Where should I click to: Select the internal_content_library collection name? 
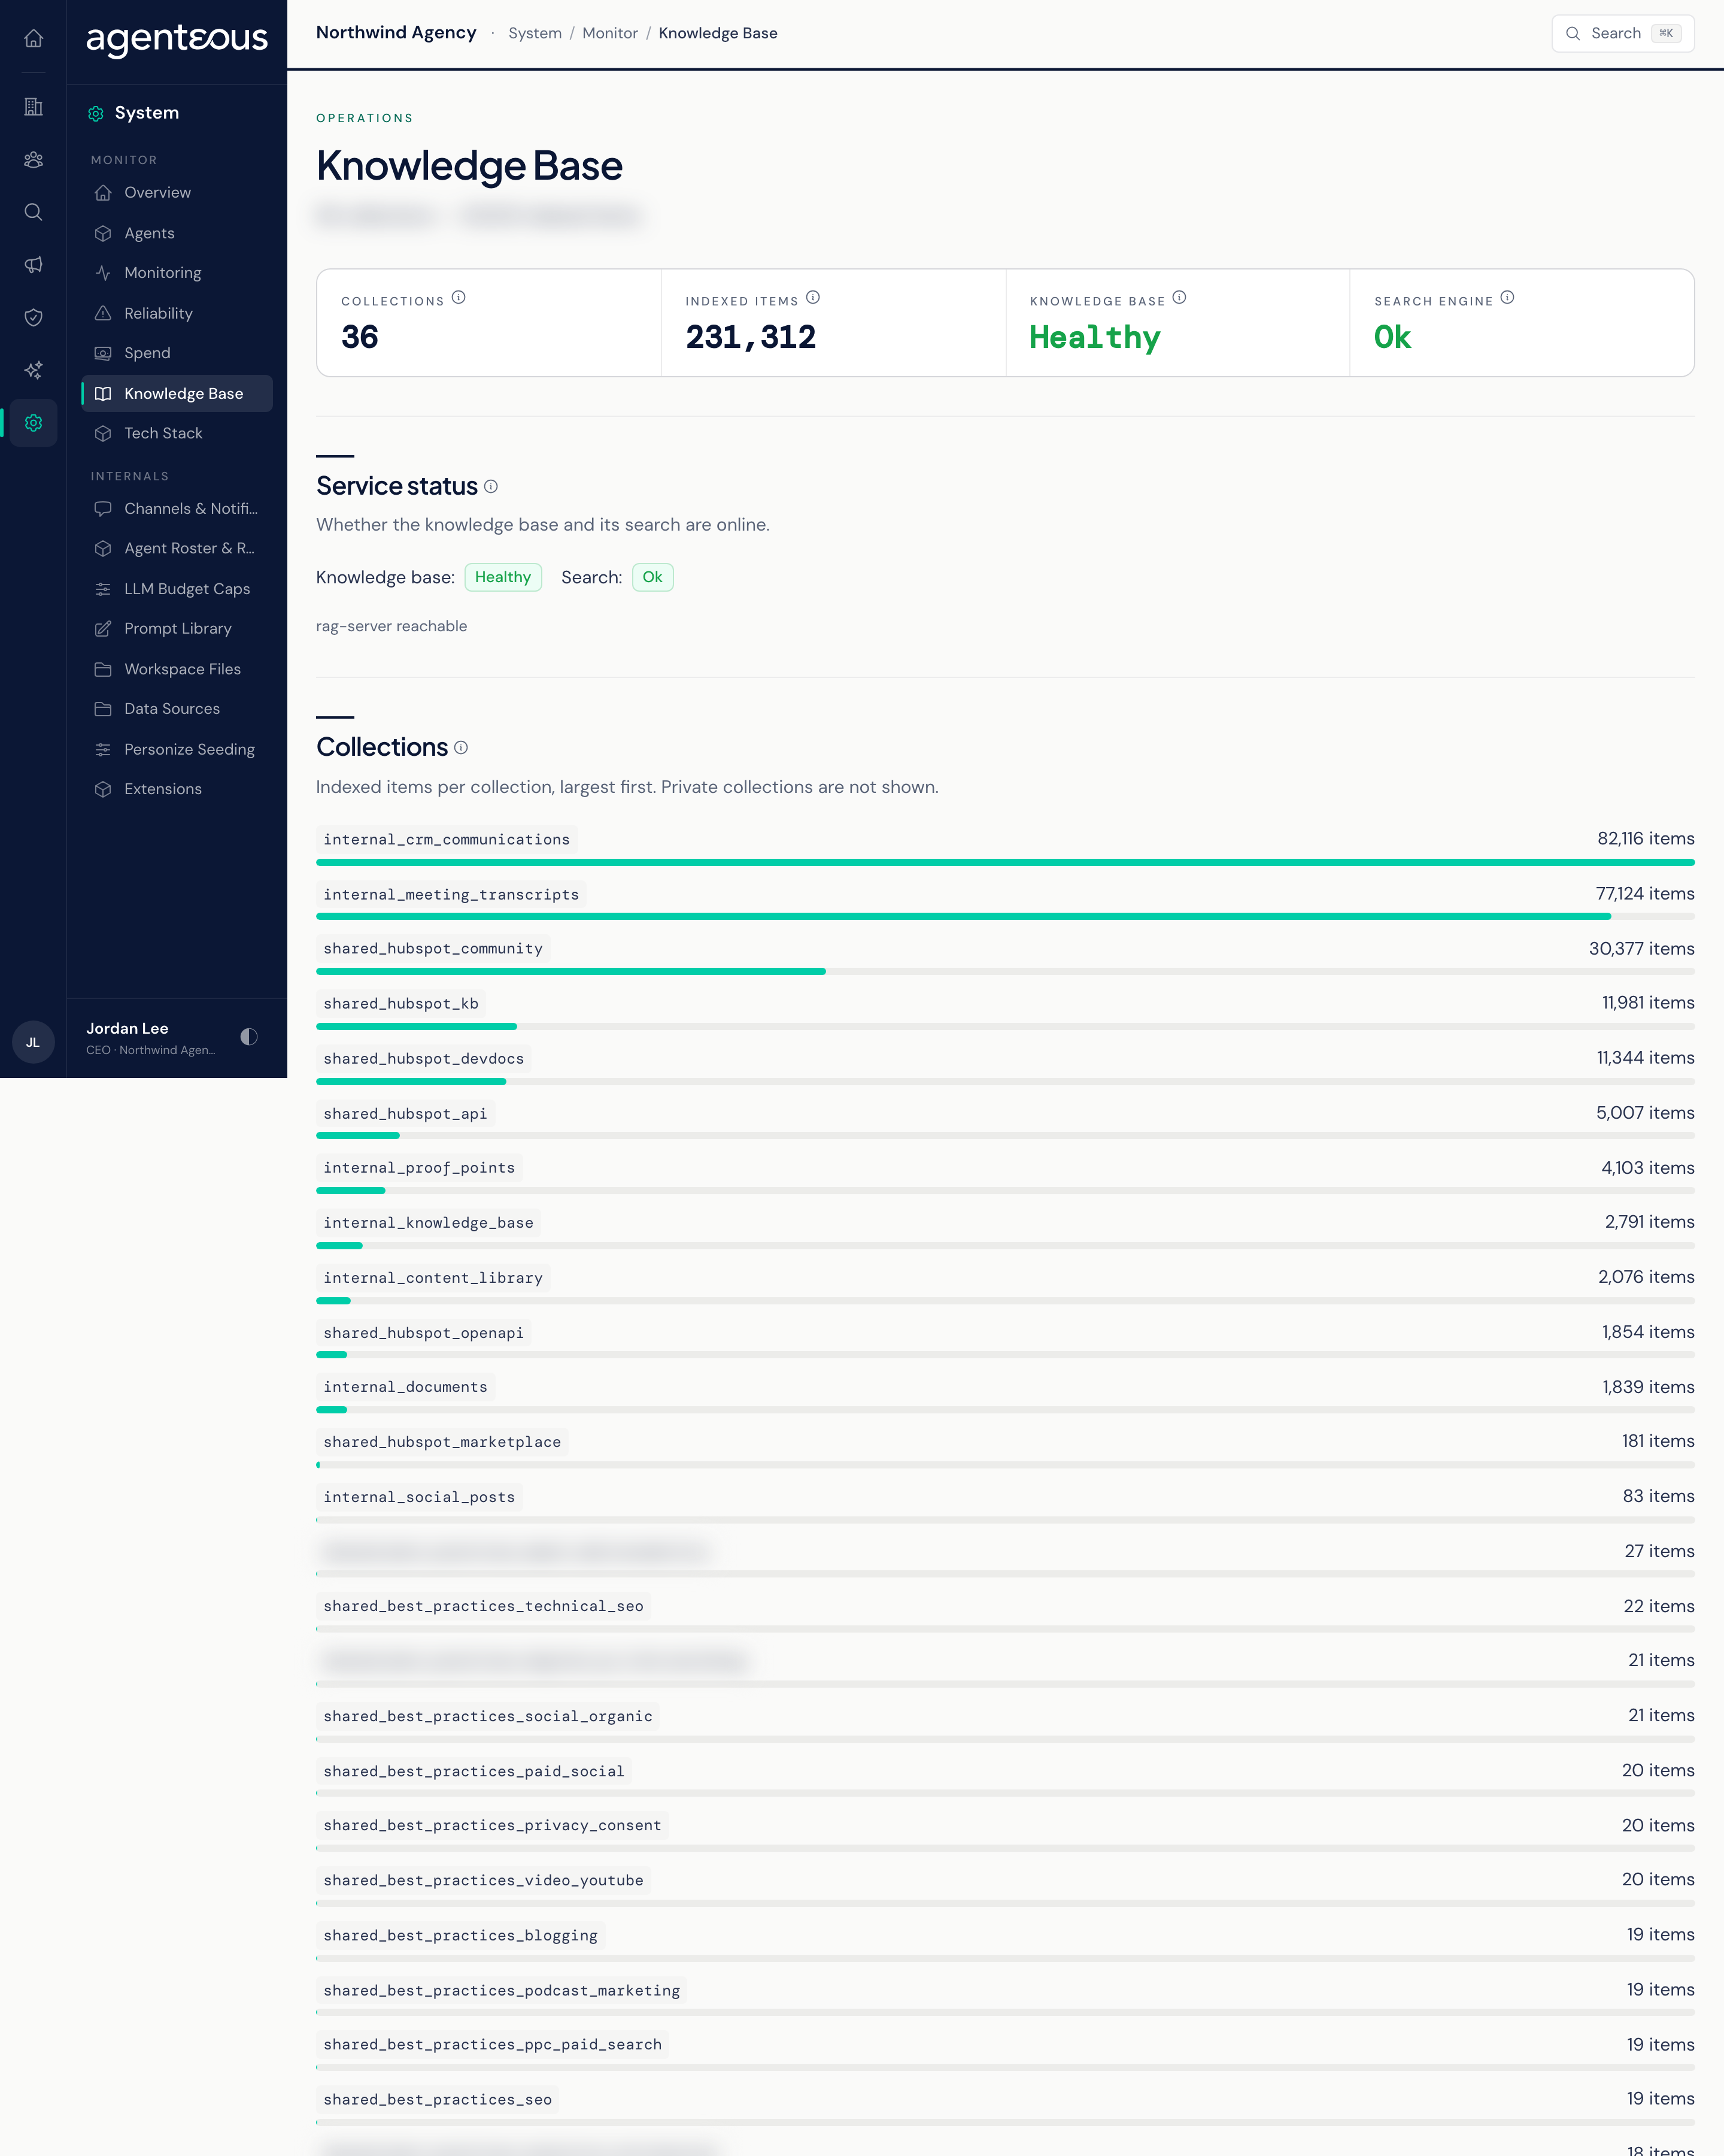coord(433,1278)
